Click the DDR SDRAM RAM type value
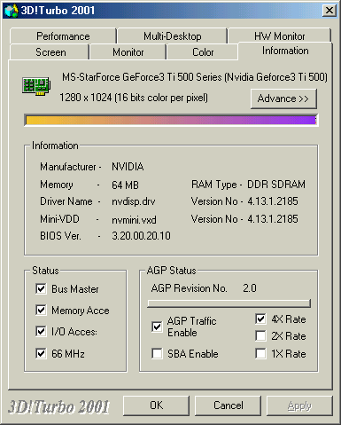This screenshot has height=425, width=341. (x=276, y=185)
